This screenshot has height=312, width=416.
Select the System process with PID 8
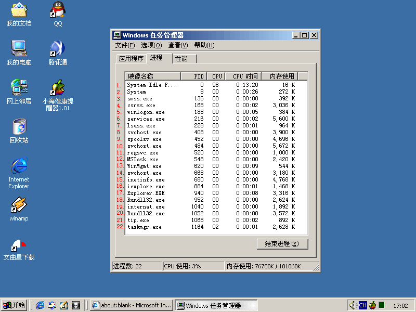click(216, 92)
